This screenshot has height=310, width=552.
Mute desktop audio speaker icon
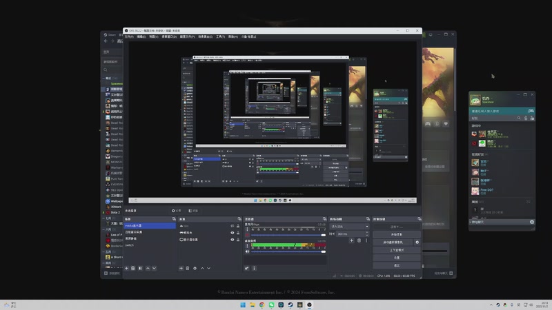tap(247, 251)
